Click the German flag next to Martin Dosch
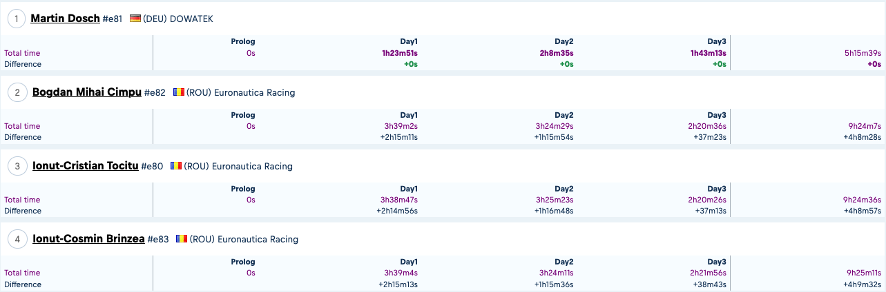The image size is (886, 292). pos(135,19)
